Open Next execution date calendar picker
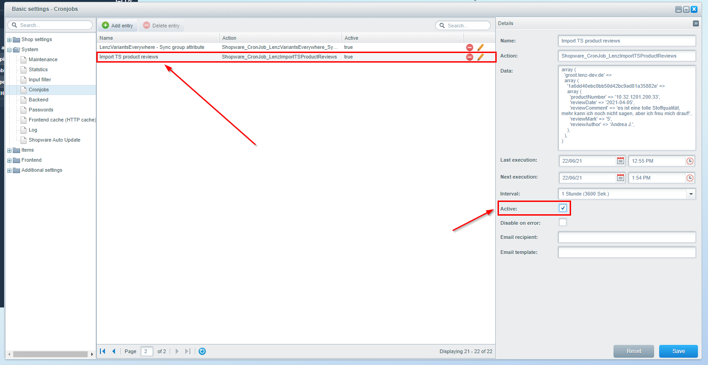708x365 pixels. coord(620,178)
